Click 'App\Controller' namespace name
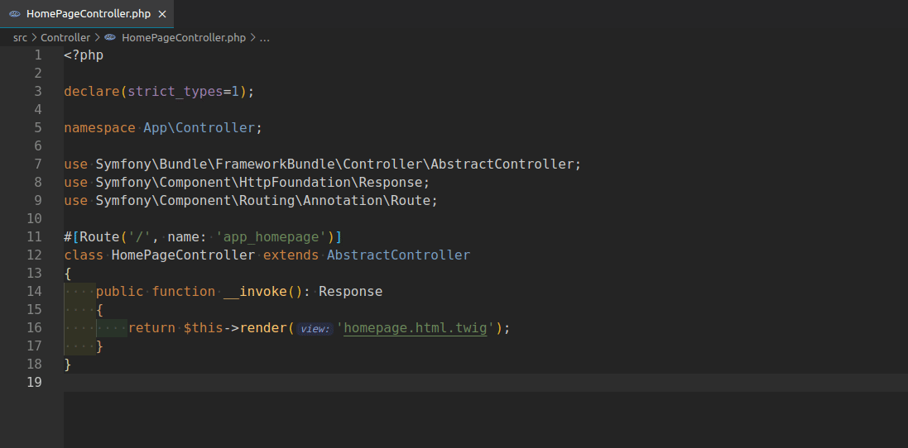The width and height of the screenshot is (908, 448). pyautogui.click(x=199, y=128)
